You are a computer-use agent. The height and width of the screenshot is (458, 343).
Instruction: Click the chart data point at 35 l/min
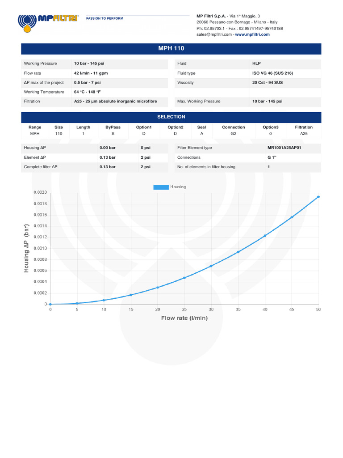(238, 252)
